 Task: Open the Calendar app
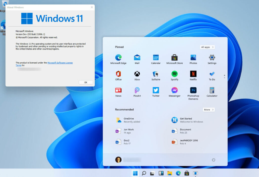click(x=156, y=59)
